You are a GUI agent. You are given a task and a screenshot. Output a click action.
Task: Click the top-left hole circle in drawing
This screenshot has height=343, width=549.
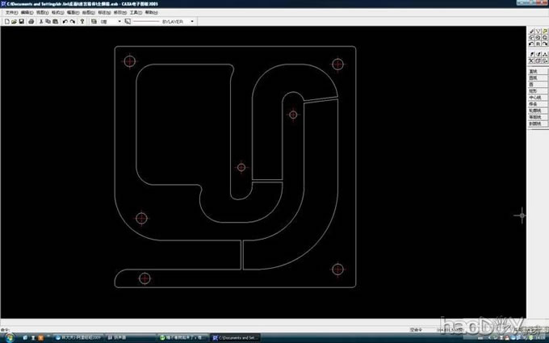tap(129, 61)
